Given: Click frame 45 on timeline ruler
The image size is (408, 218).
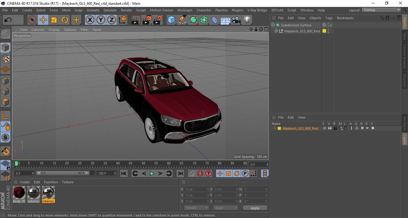Looking at the screenshot, I should tap(130, 163).
